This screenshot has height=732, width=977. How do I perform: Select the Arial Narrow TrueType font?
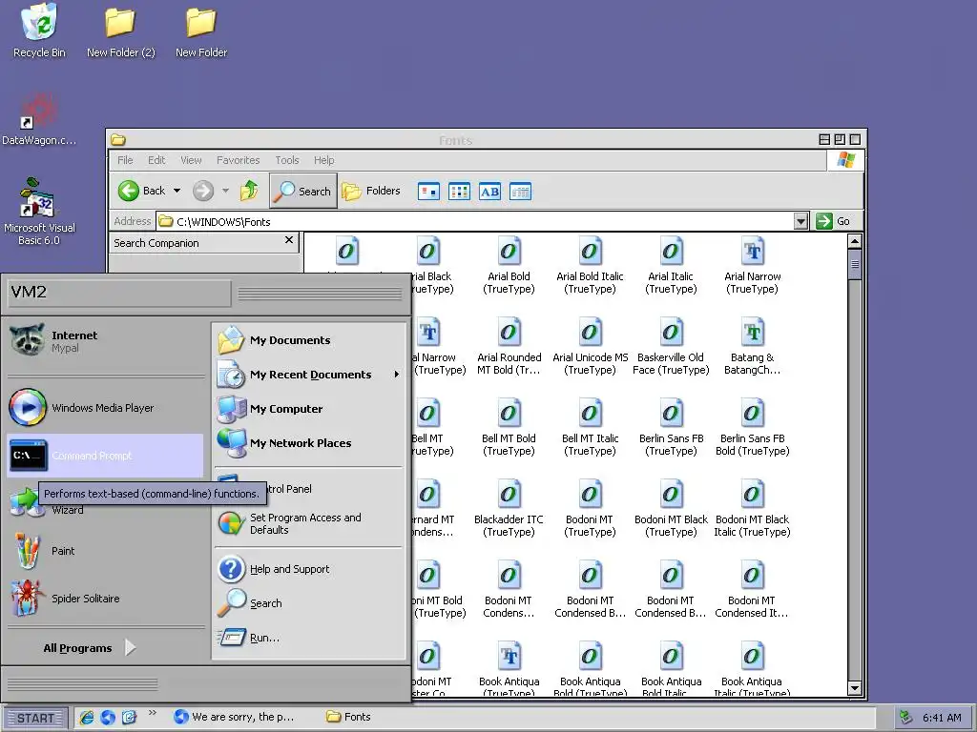pos(752,265)
